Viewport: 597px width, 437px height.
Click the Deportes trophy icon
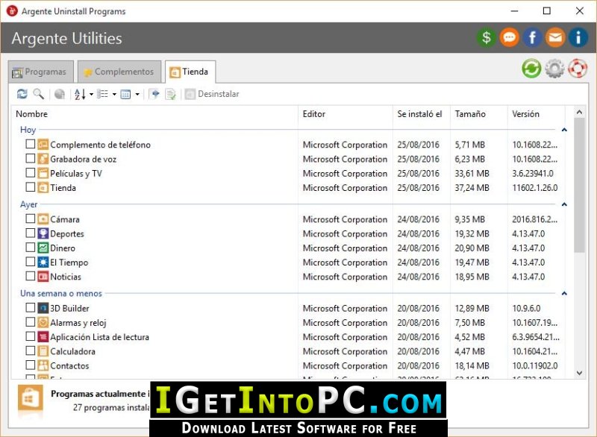point(43,233)
